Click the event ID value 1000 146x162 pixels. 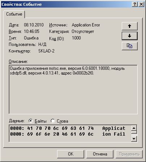point(76,38)
